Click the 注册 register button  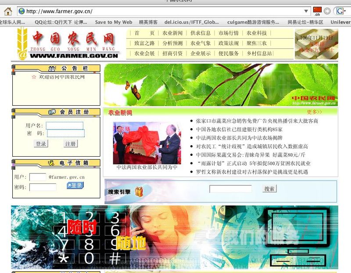click(x=70, y=144)
